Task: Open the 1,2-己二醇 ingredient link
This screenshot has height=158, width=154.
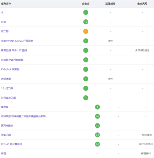Action: pos(7,88)
